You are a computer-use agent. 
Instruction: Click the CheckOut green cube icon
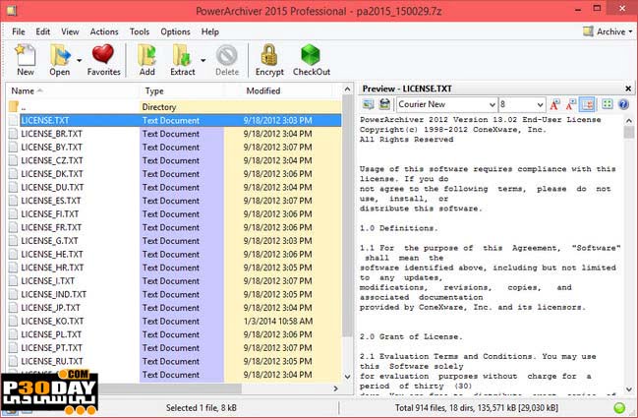pos(312,60)
